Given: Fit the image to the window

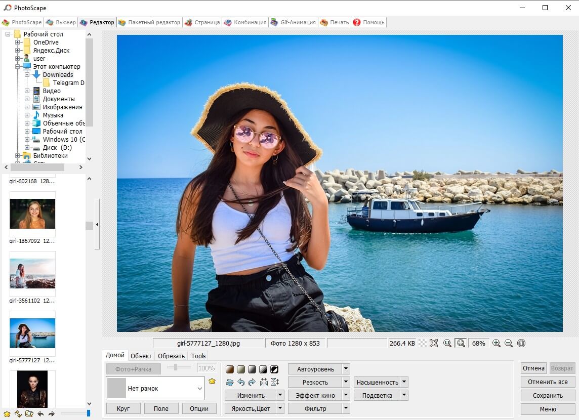Looking at the screenshot, I should coord(461,343).
